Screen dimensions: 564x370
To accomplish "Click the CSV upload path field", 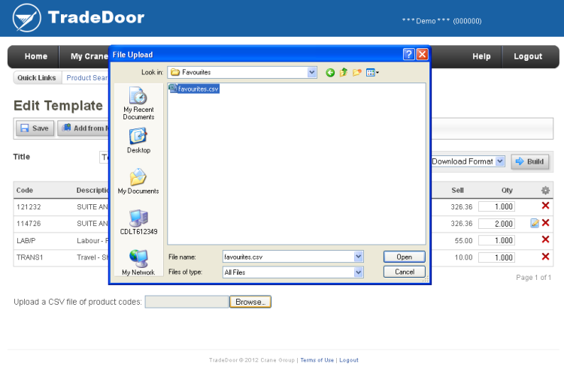I will click(186, 302).
